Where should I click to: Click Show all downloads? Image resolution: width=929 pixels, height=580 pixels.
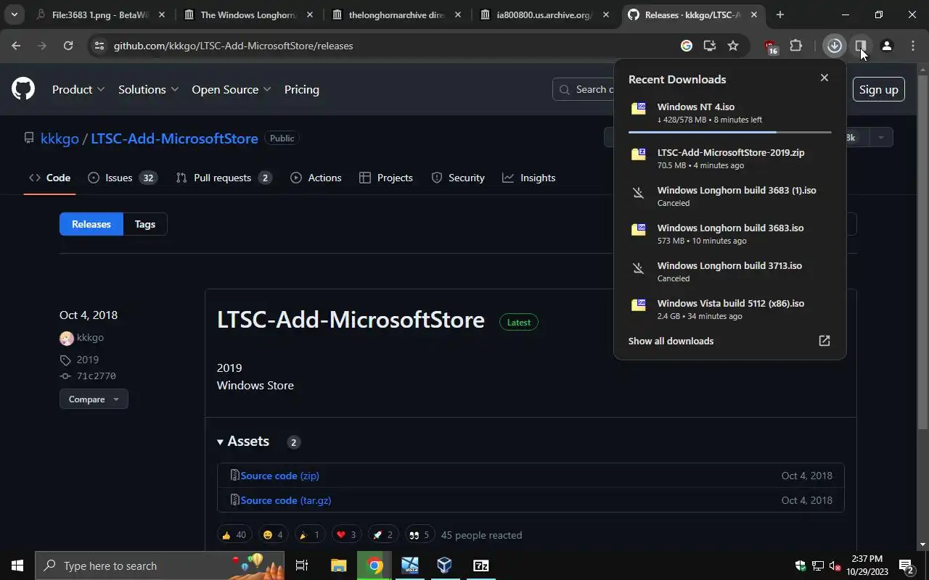tap(671, 341)
